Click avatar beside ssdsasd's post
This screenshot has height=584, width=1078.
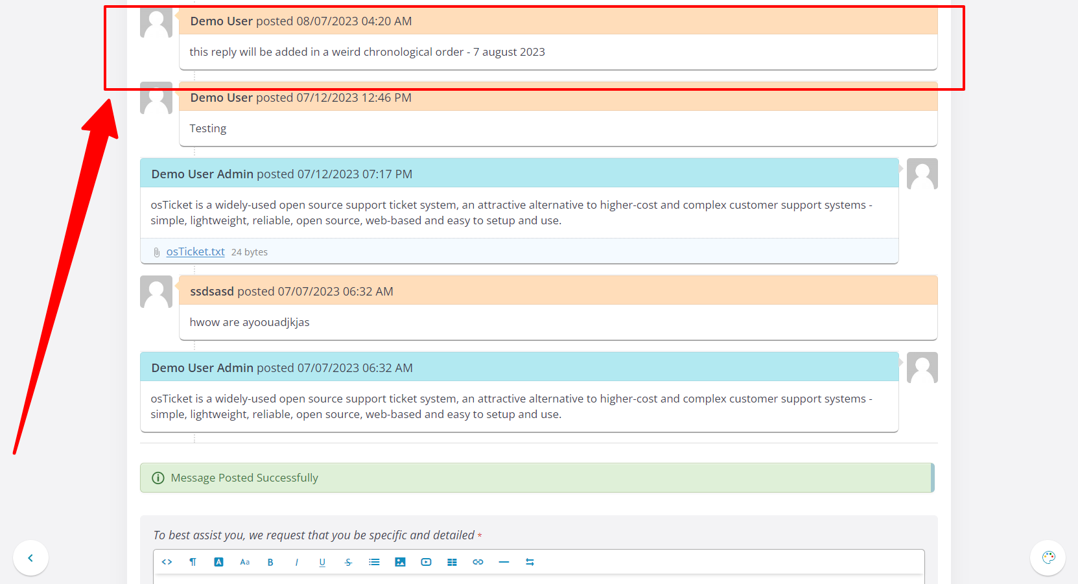pos(156,292)
